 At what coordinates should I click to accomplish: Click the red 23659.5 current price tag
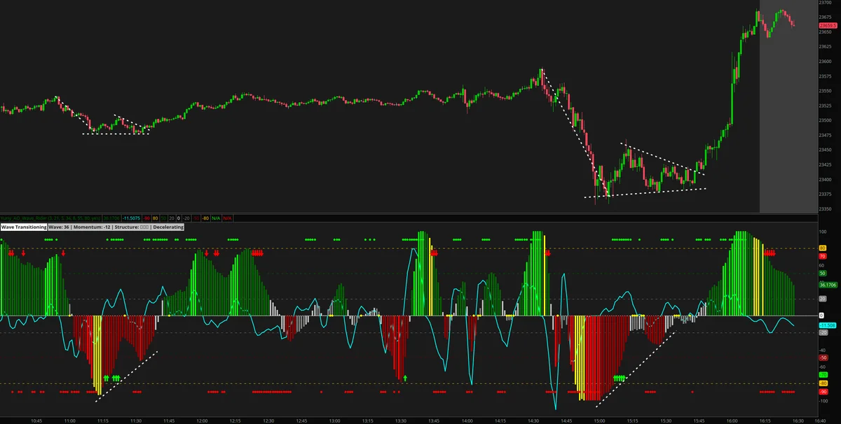pos(827,26)
